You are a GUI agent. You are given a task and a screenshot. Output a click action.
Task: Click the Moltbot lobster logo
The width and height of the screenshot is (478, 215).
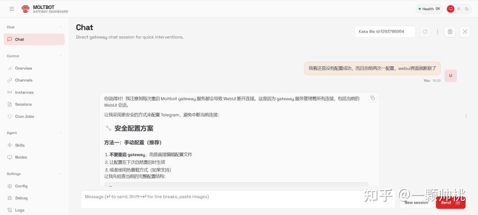pyautogui.click(x=25, y=9)
